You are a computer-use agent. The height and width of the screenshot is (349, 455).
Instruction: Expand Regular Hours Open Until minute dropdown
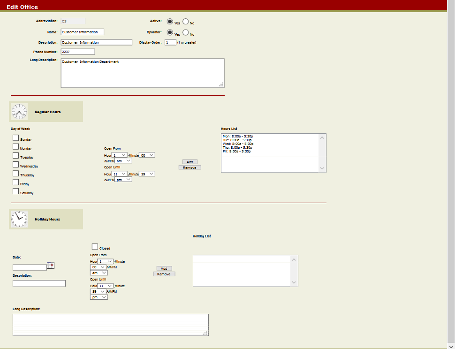tap(147, 174)
